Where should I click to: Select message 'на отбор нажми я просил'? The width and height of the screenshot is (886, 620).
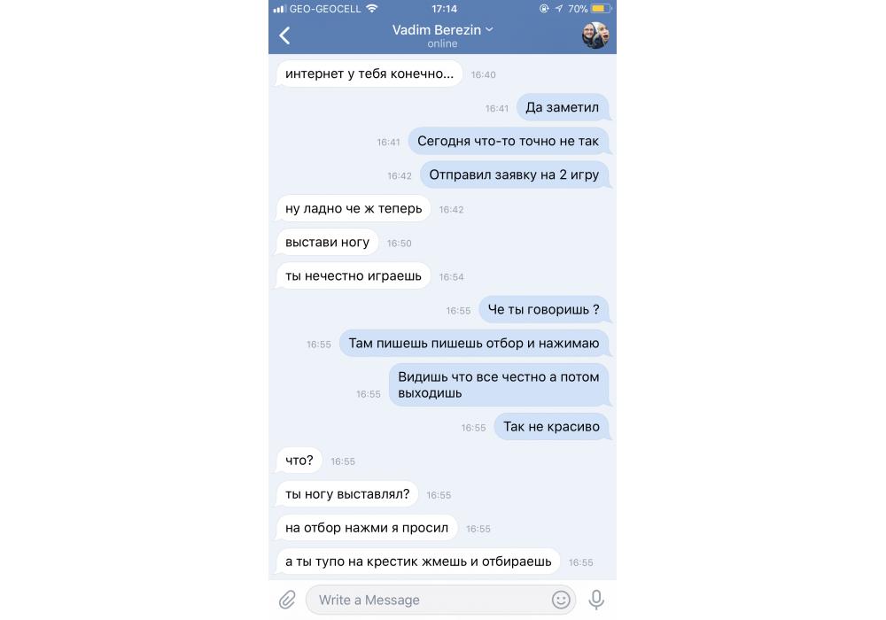pyautogui.click(x=367, y=528)
